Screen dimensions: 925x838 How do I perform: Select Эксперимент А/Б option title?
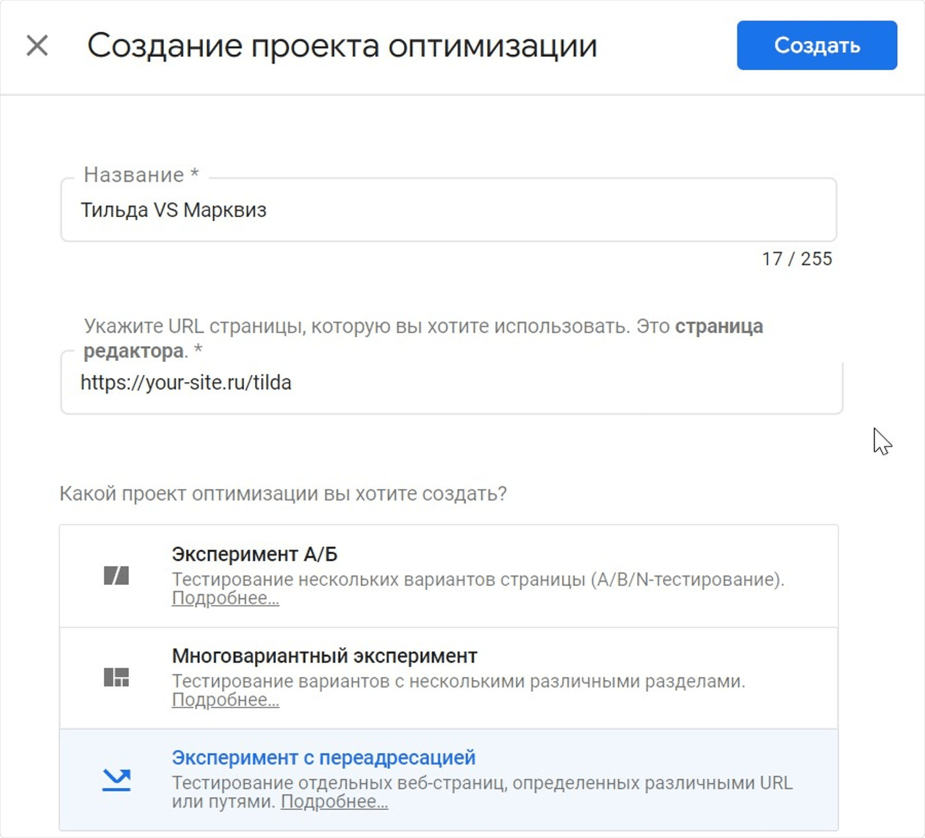pyautogui.click(x=254, y=554)
